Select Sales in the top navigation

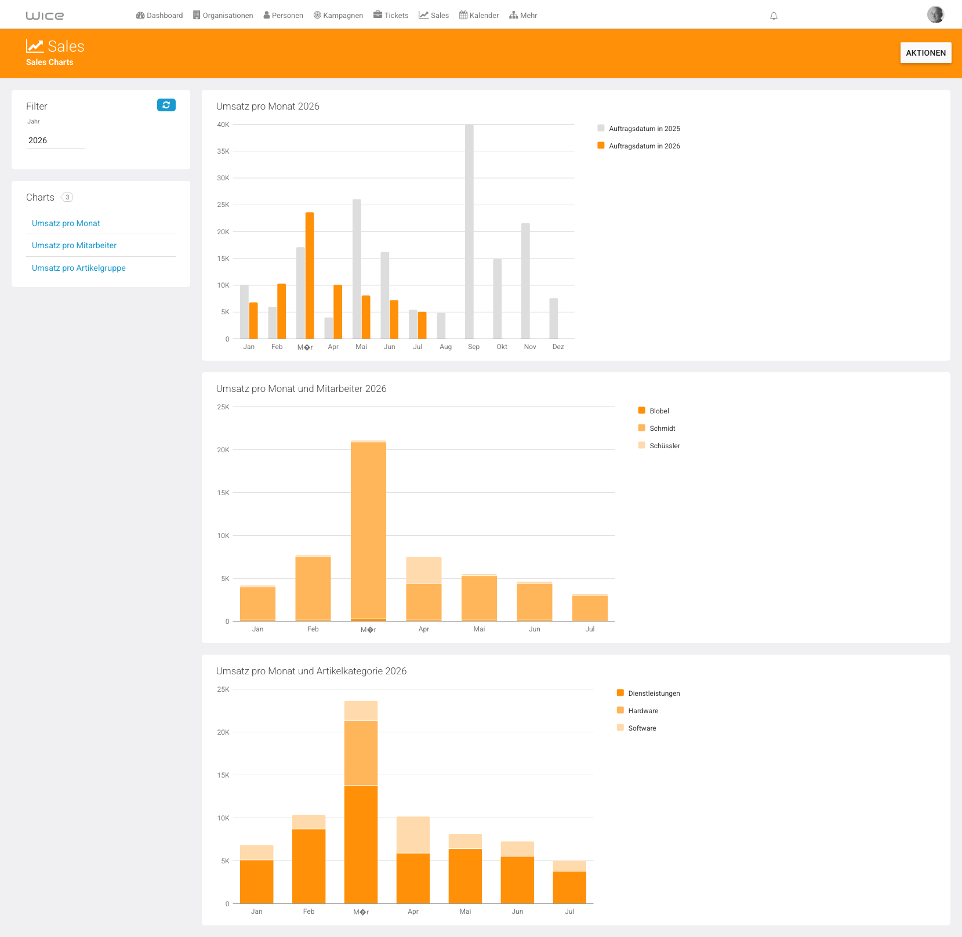pyautogui.click(x=434, y=16)
